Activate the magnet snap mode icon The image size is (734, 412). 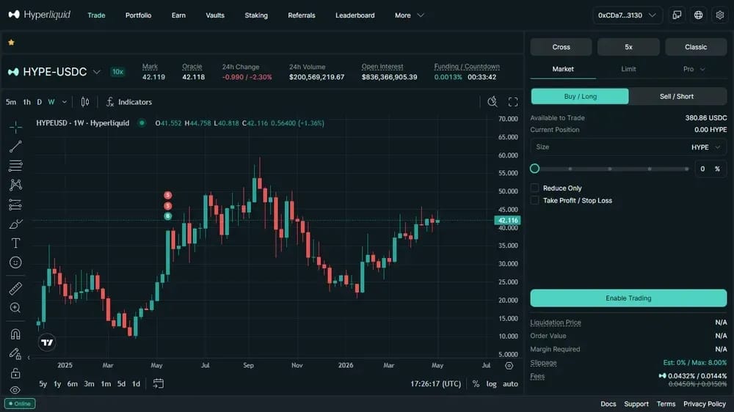click(15, 334)
